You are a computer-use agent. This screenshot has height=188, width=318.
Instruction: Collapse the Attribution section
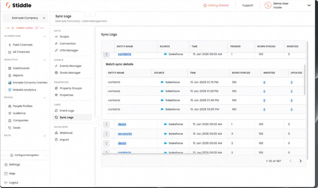tap(45, 36)
